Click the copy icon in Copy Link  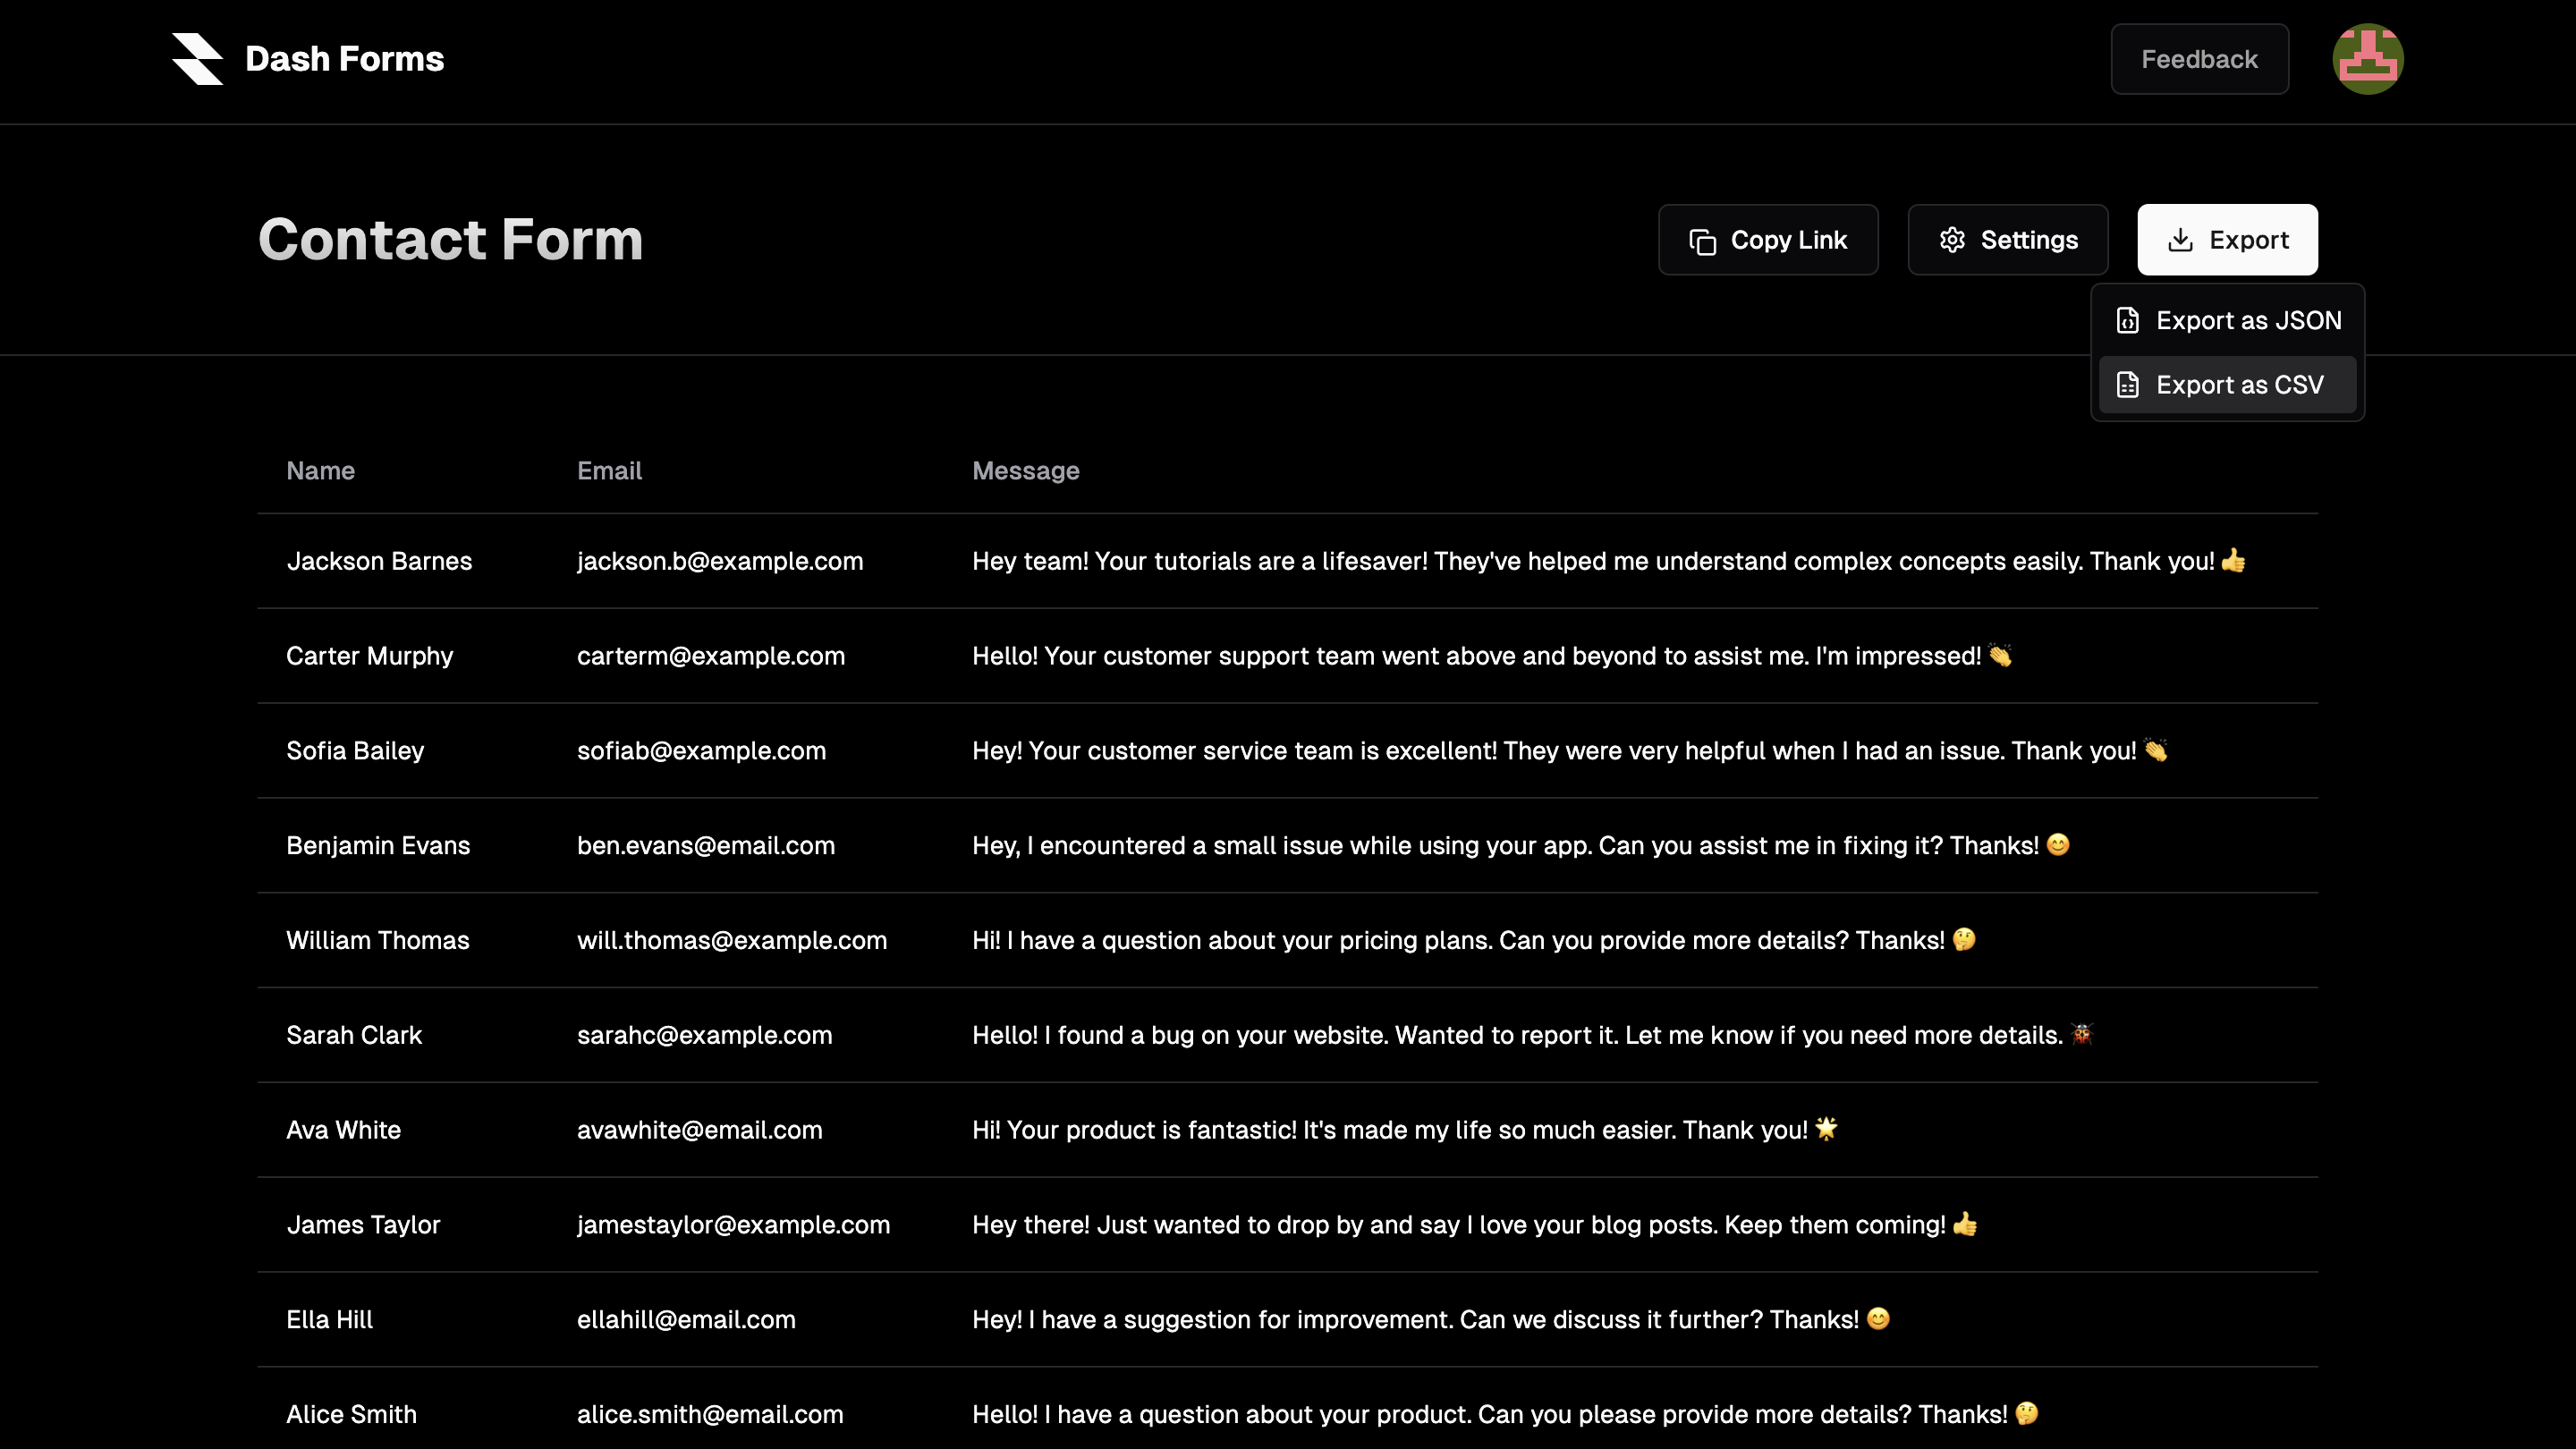1702,241
